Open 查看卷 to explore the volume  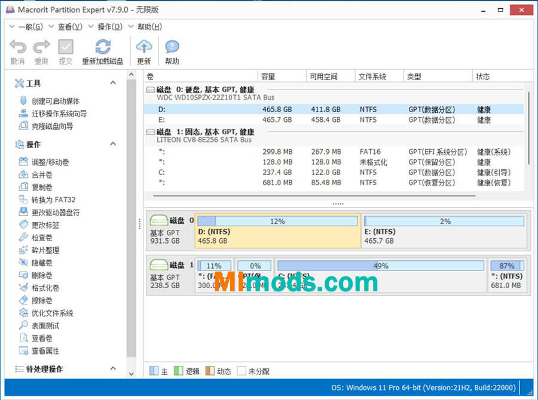pyautogui.click(x=36, y=339)
